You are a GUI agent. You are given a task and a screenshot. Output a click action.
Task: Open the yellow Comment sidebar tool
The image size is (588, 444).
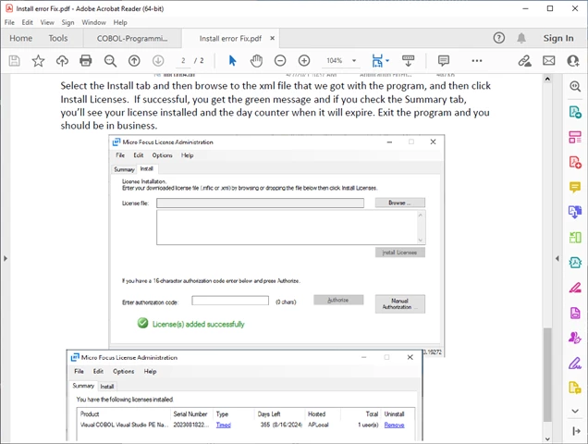575,187
